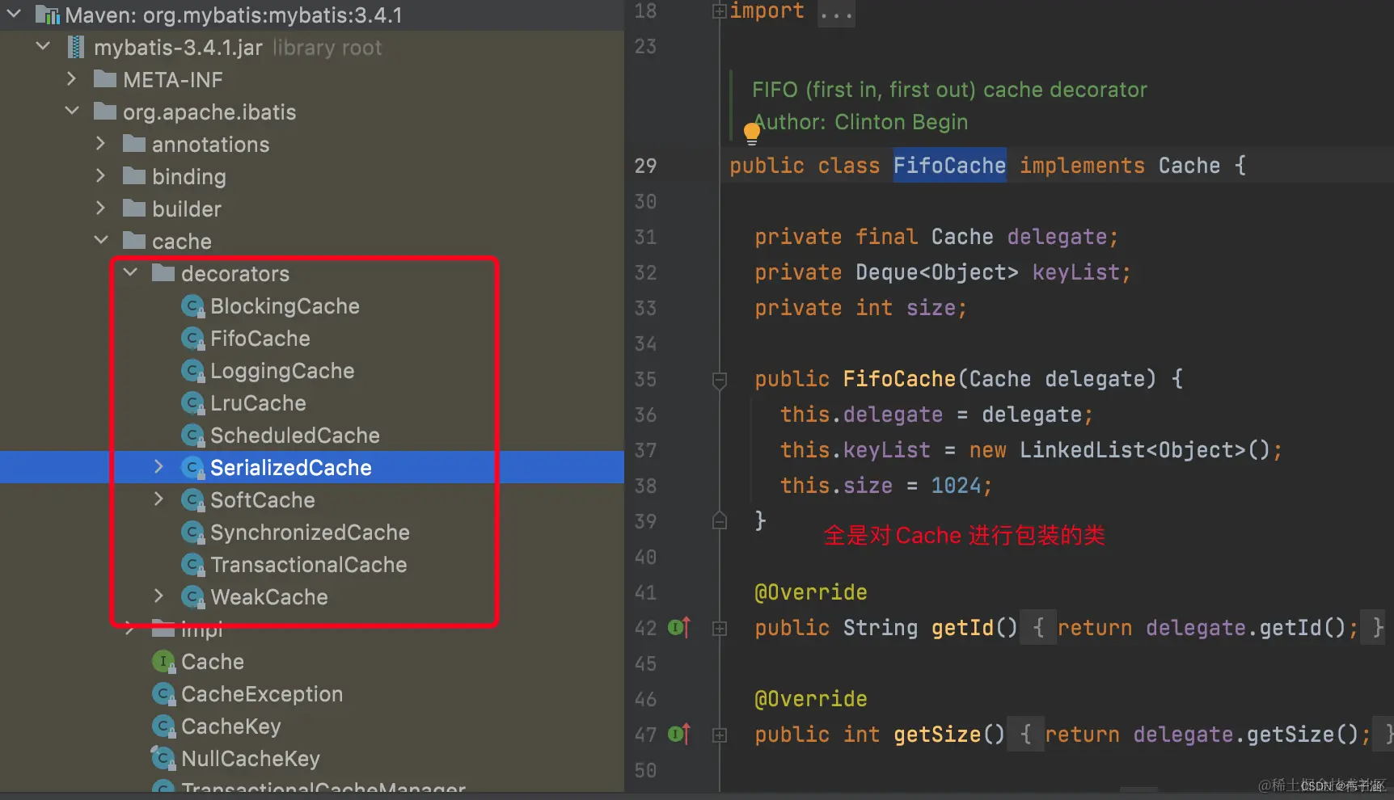Click the implements gutter marker beside getId
This screenshot has height=800, width=1394.
tap(679, 627)
